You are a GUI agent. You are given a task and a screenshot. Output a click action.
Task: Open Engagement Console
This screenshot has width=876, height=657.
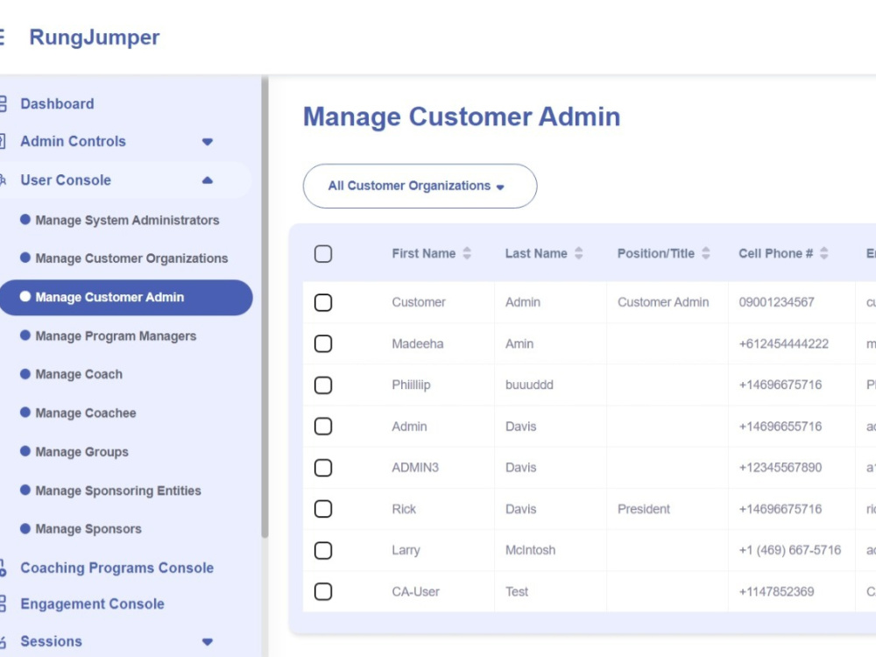click(x=92, y=604)
